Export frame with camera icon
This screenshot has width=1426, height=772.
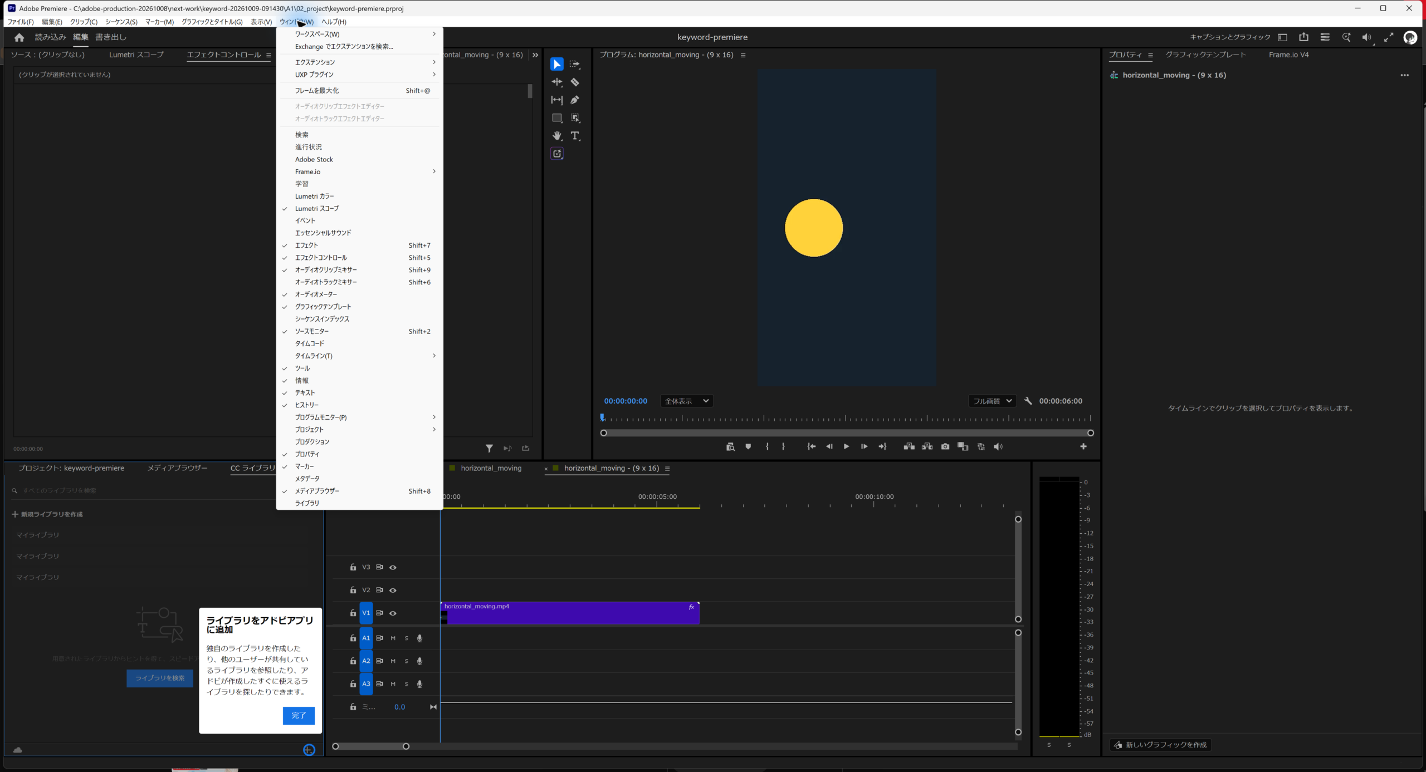[x=945, y=447]
